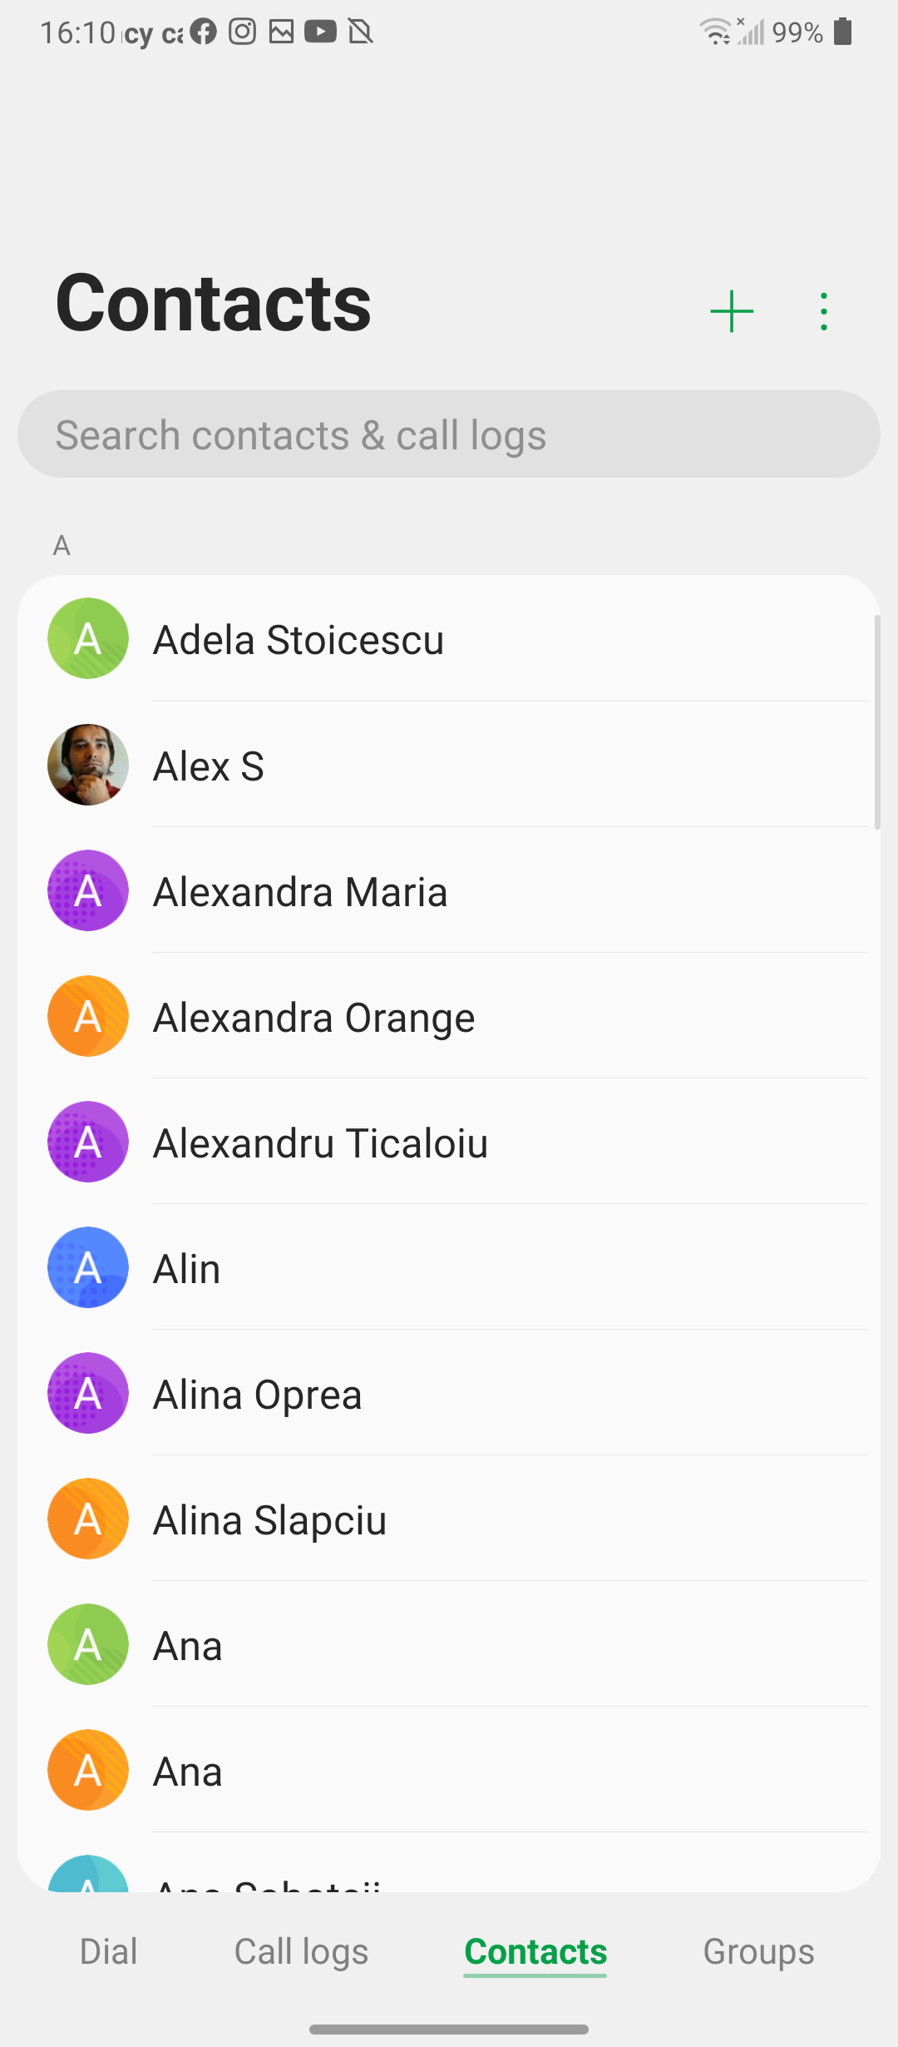898x2047 pixels.
Task: Open contact Alexandru Ticaloiu
Action: pyautogui.click(x=321, y=1142)
